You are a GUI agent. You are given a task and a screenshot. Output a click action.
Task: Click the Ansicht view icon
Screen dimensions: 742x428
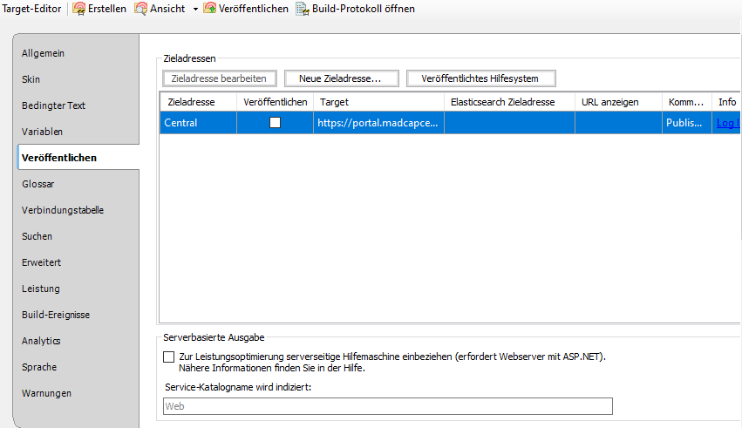click(x=140, y=9)
